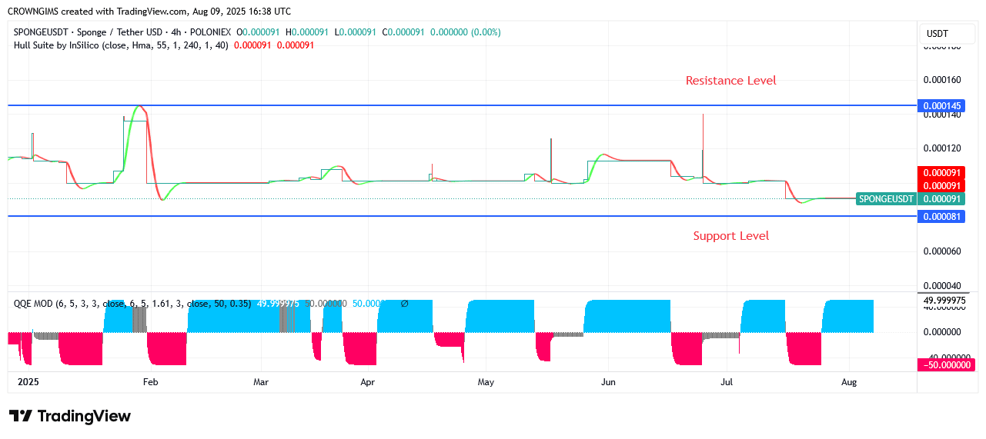This screenshot has height=439, width=986.
Task: Click the 0.000040 price scale value
Action: (942, 286)
